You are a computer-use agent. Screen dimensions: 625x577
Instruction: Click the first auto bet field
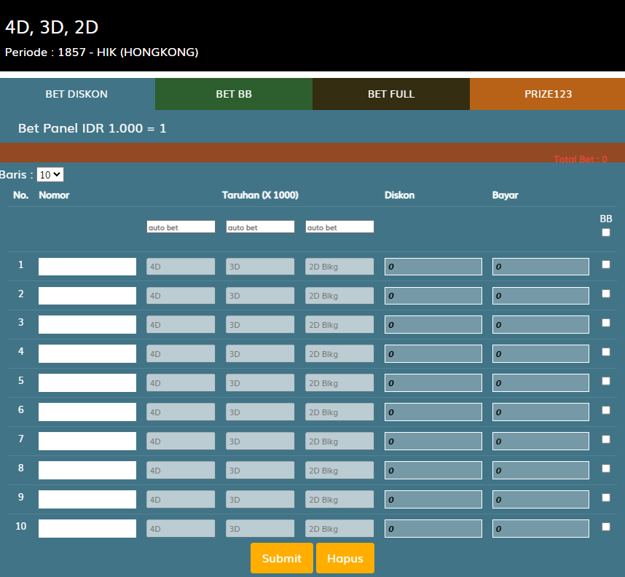(x=181, y=227)
